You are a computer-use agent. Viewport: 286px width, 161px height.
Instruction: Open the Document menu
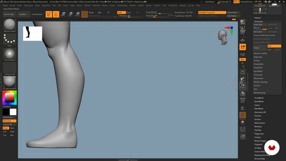tap(29, 5)
